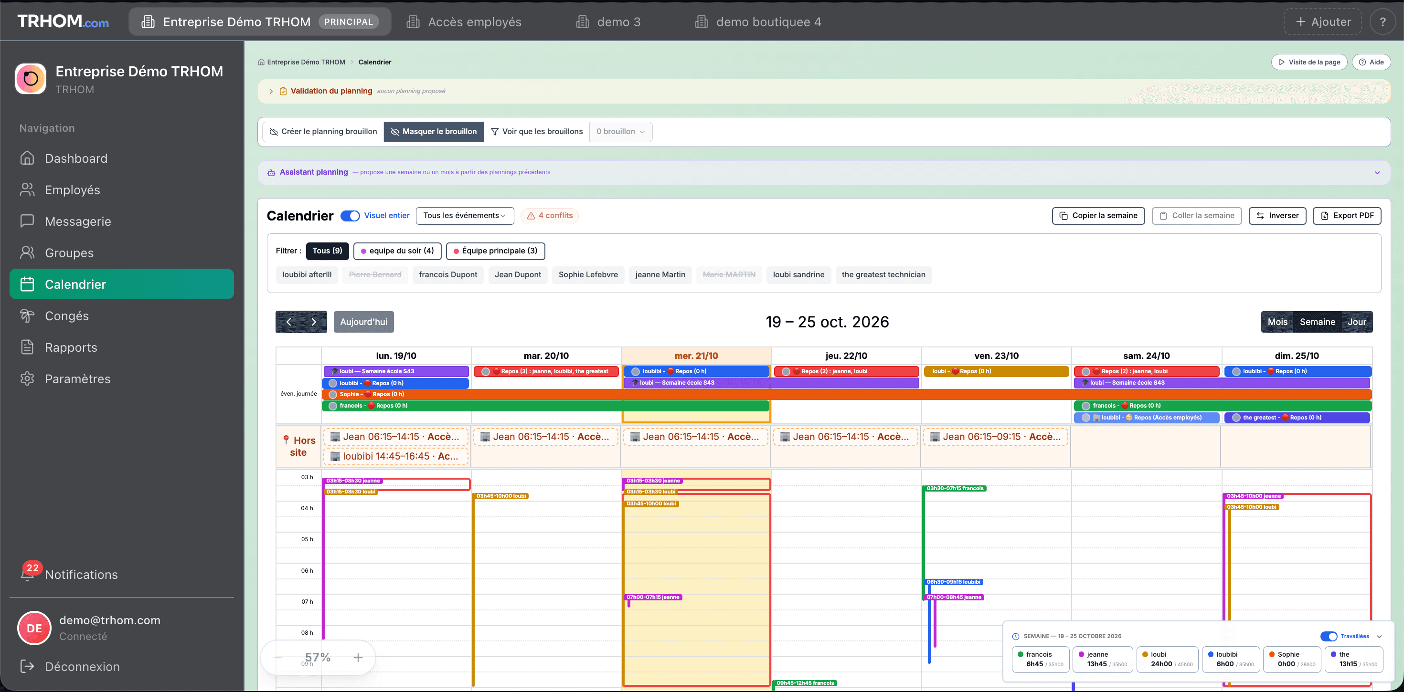
Task: Switch to the Accès employés tab
Action: pos(464,22)
